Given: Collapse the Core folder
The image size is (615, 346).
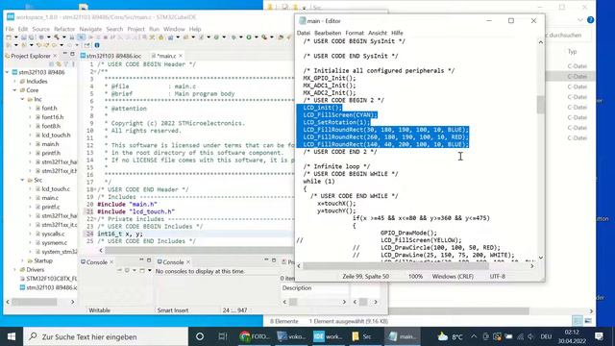Looking at the screenshot, I should (x=15, y=90).
